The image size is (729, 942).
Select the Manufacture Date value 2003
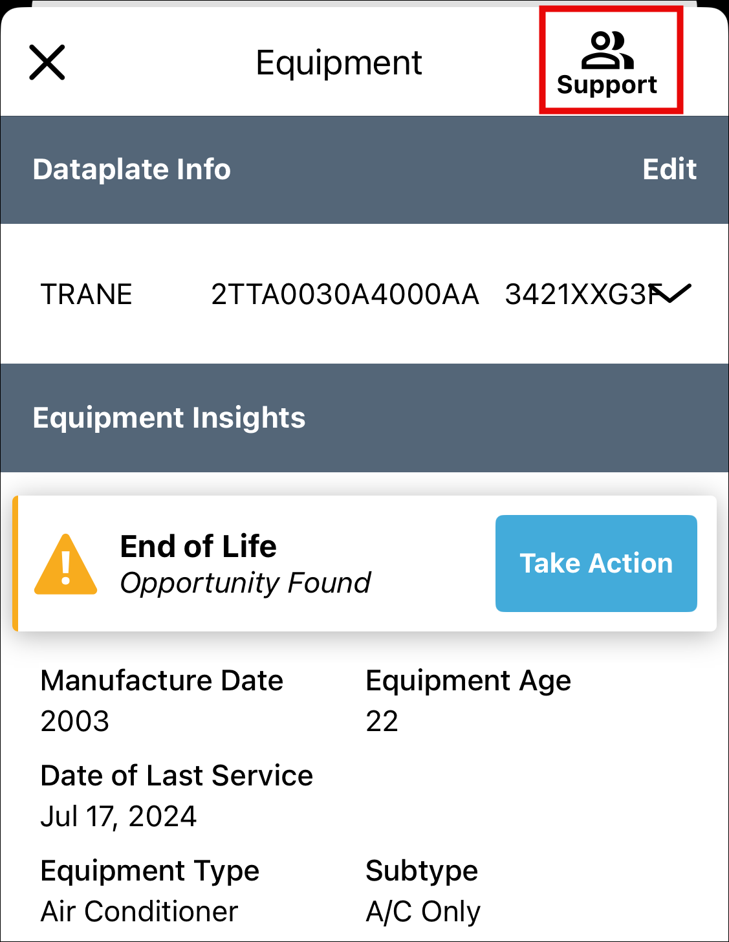click(75, 721)
